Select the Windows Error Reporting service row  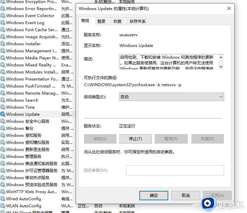point(38,8)
